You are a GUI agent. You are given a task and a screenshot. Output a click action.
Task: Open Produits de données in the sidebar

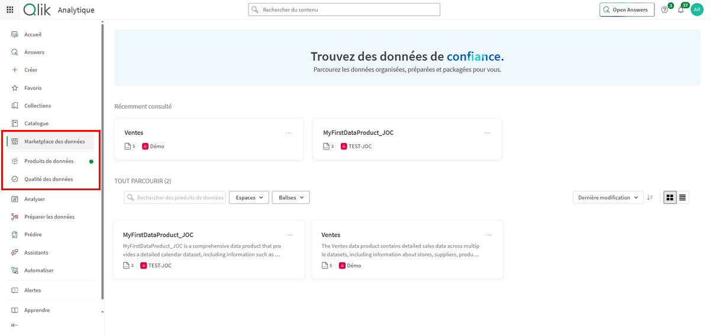pyautogui.click(x=49, y=161)
